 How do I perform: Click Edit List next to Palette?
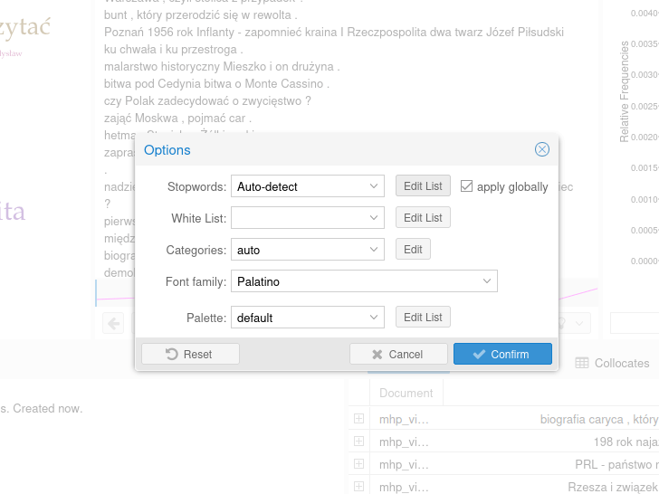423,318
